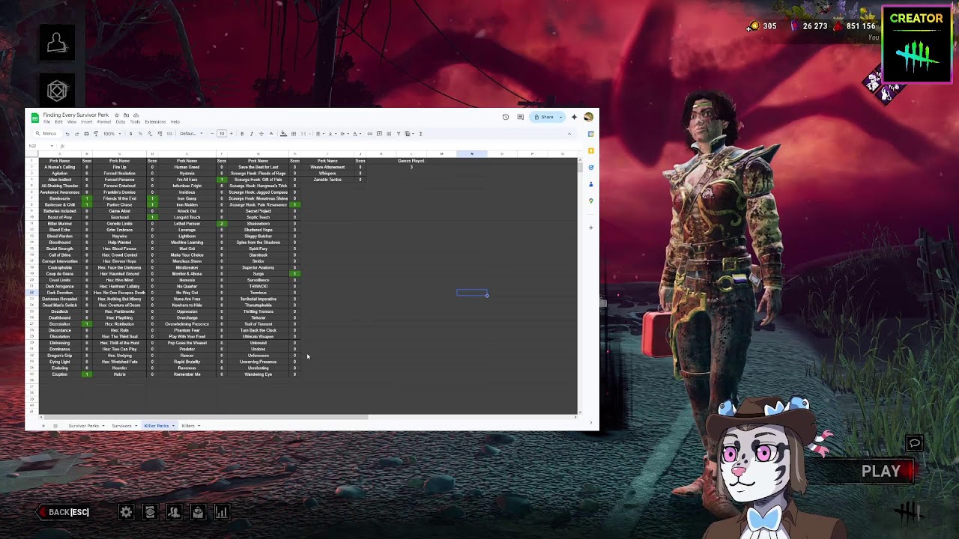The height and width of the screenshot is (539, 959).
Task: Open the text wrapping dropdown
Action: tap(344, 133)
